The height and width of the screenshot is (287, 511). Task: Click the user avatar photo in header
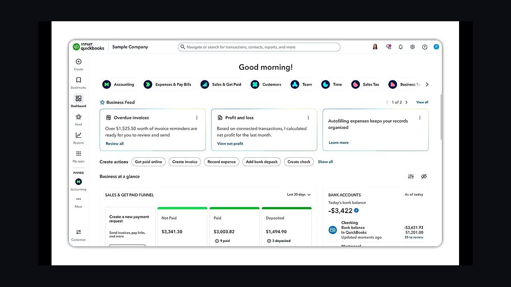(375, 47)
